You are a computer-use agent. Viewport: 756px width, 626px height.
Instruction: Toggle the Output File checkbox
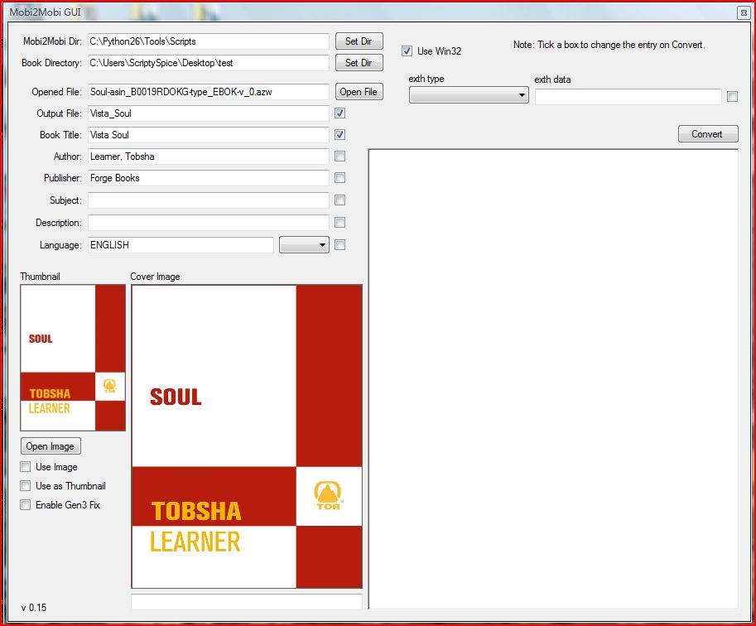tap(339, 113)
